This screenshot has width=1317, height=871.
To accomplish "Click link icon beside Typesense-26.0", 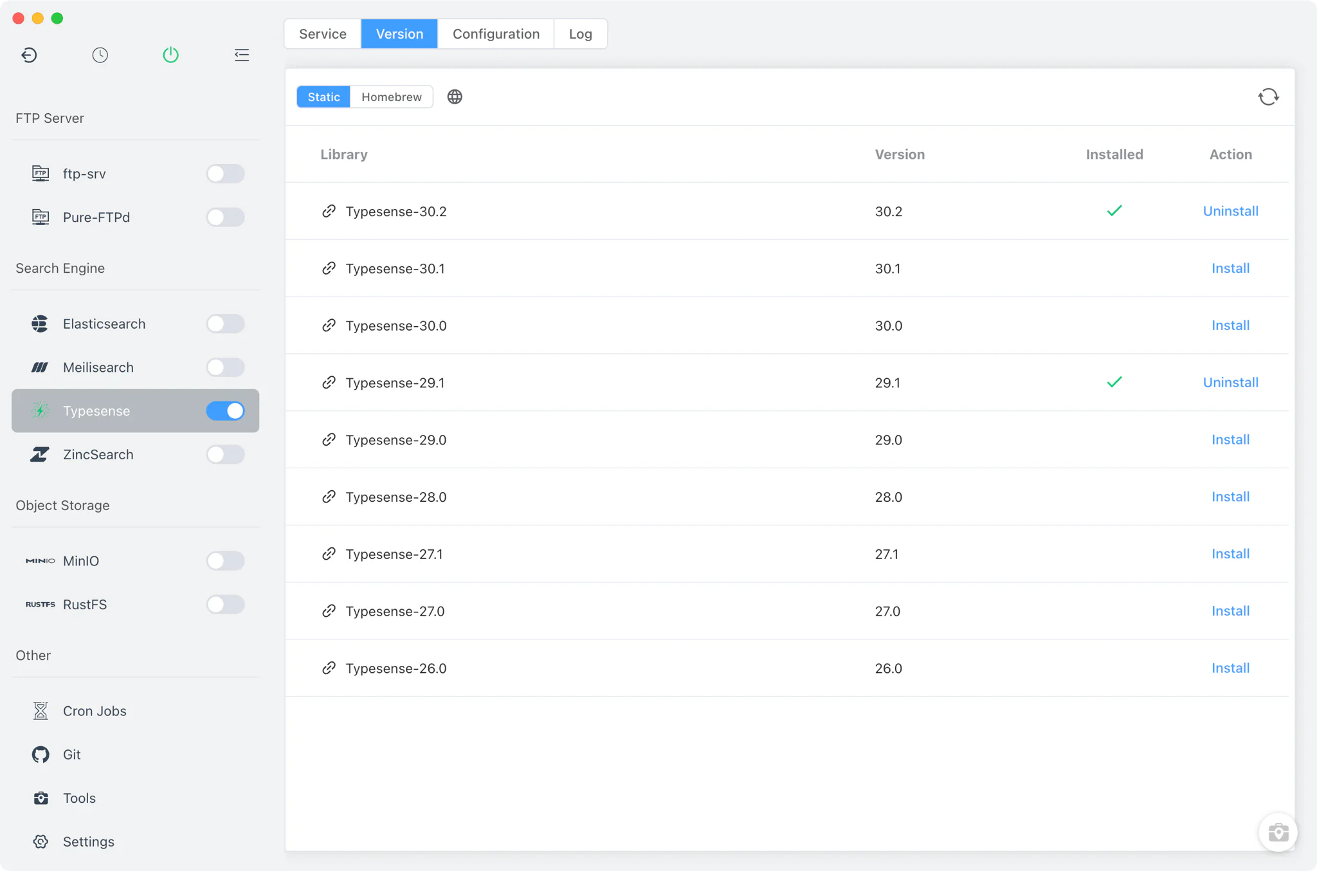I will click(x=329, y=668).
